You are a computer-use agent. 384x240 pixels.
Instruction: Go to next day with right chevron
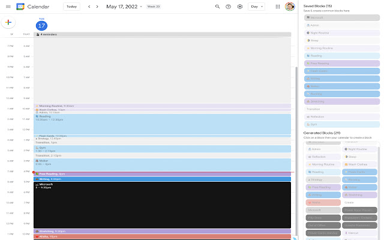pos(97,7)
